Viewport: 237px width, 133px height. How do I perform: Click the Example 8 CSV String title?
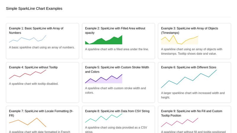pos(117,111)
